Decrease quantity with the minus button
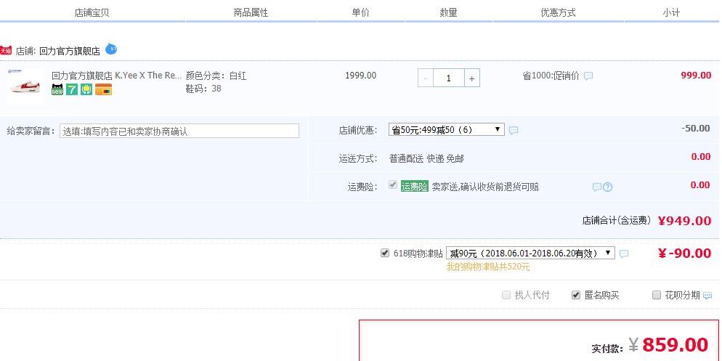This screenshot has width=722, height=361. coord(426,78)
